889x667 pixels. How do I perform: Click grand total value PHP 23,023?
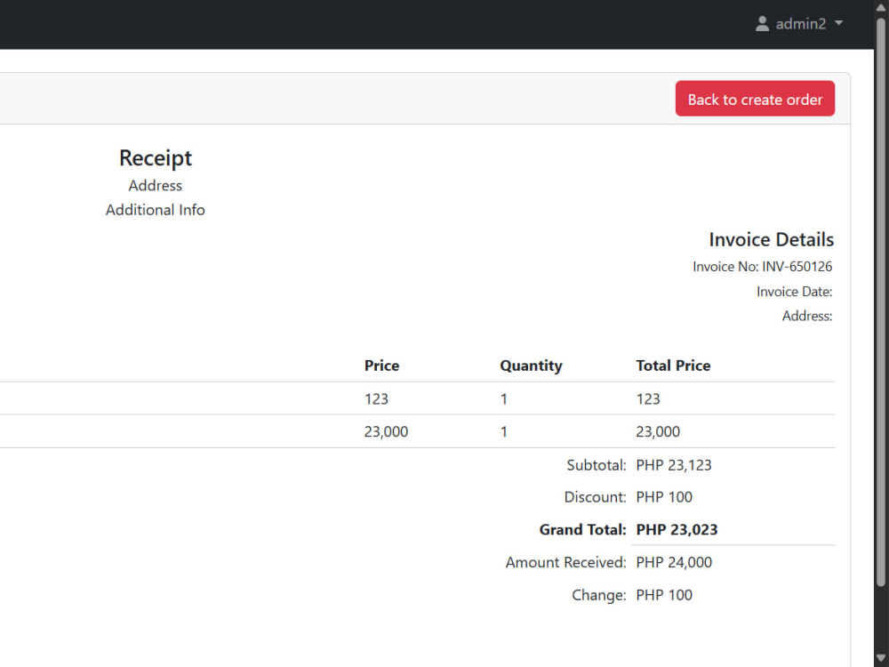coord(677,530)
